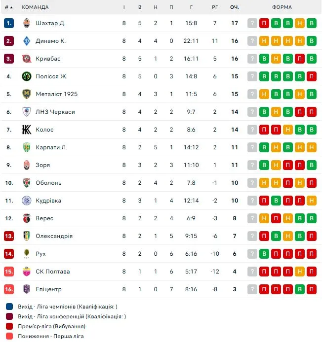Click the Shakhtar D. club logo
The width and height of the screenshot is (322, 342).
(x=27, y=23)
